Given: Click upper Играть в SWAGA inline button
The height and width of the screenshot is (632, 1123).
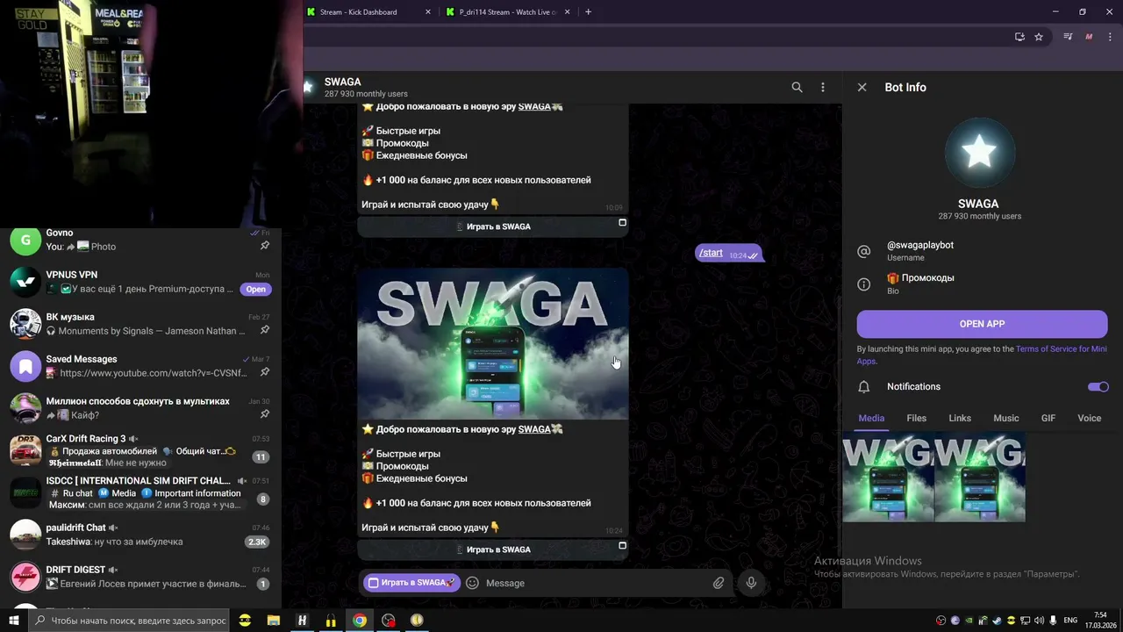Looking at the screenshot, I should point(493,226).
